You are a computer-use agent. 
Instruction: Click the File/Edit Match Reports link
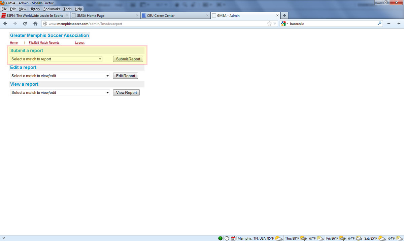point(44,43)
